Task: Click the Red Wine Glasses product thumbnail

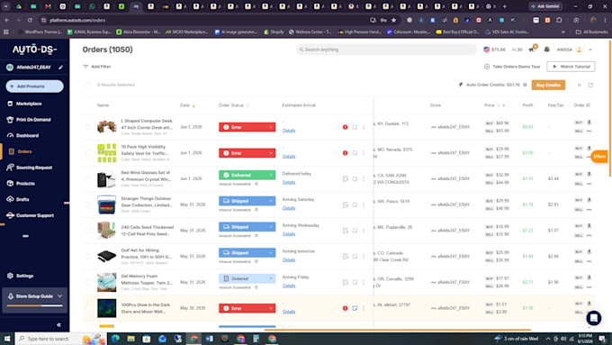Action: (106, 179)
